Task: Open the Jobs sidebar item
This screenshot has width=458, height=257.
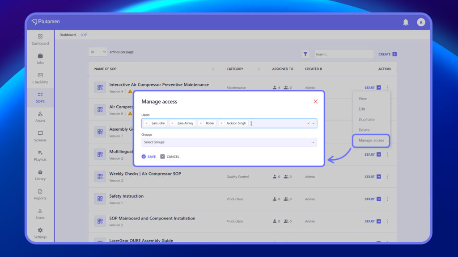Action: [40, 59]
